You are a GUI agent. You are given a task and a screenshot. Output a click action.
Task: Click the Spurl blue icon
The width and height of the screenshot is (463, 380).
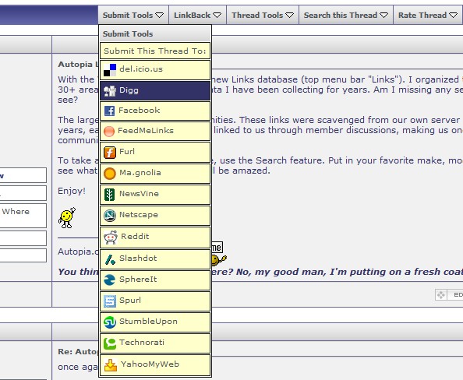click(x=110, y=301)
